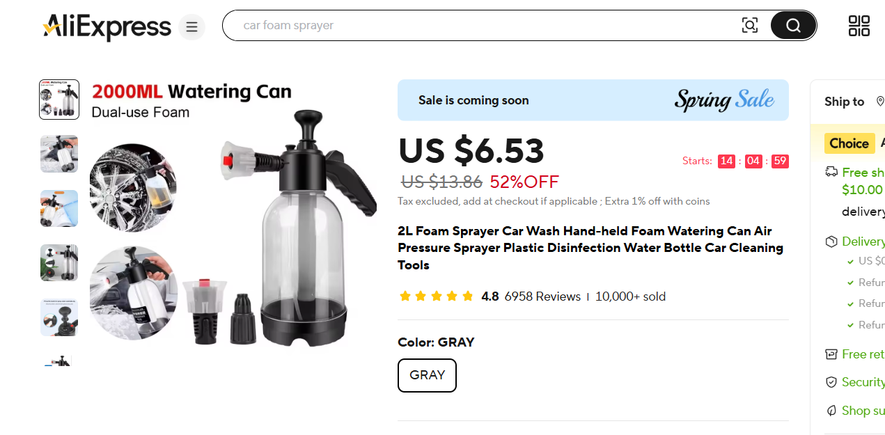Open the hamburger categories menu
Viewport: 885px width, 435px height.
click(x=191, y=27)
